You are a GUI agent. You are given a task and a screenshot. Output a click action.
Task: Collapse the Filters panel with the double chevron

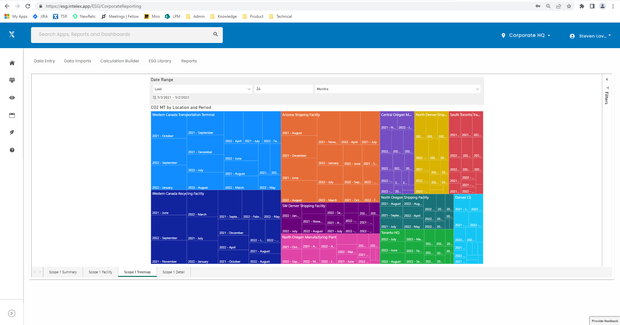[607, 79]
